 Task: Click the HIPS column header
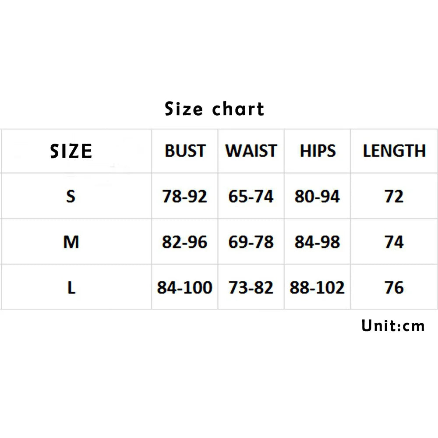[317, 151]
